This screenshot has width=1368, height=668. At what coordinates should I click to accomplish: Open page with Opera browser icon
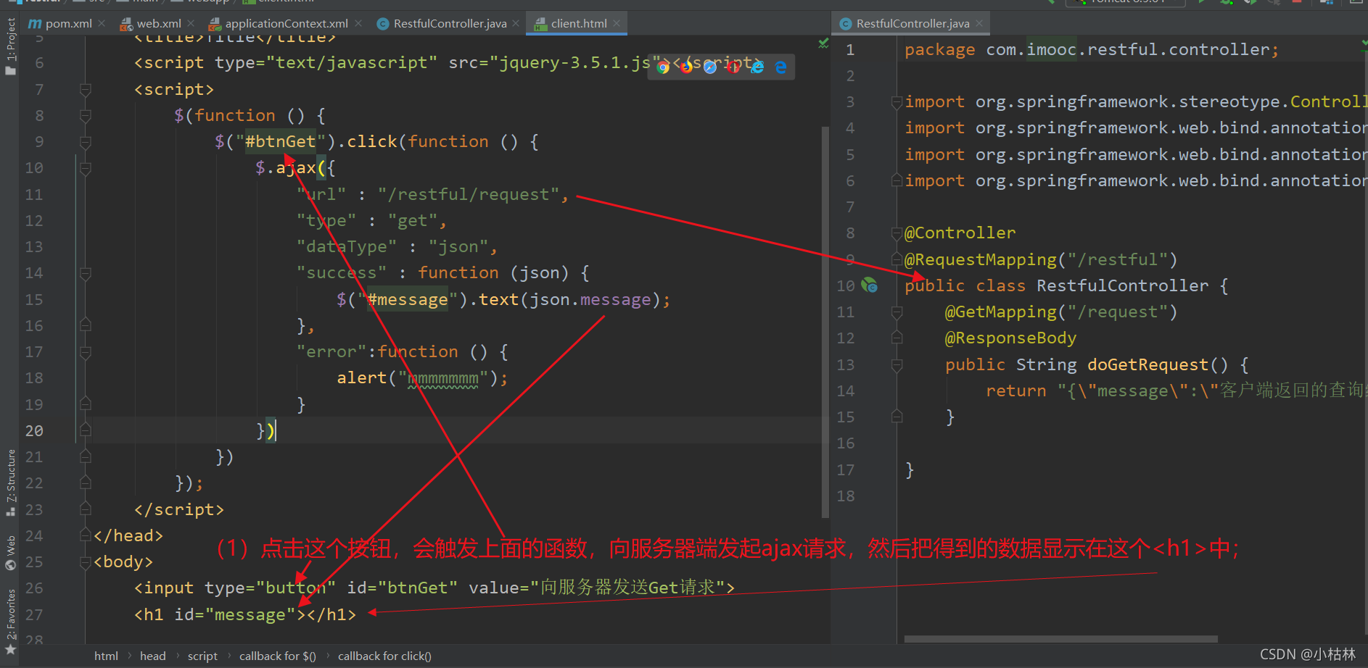point(733,67)
